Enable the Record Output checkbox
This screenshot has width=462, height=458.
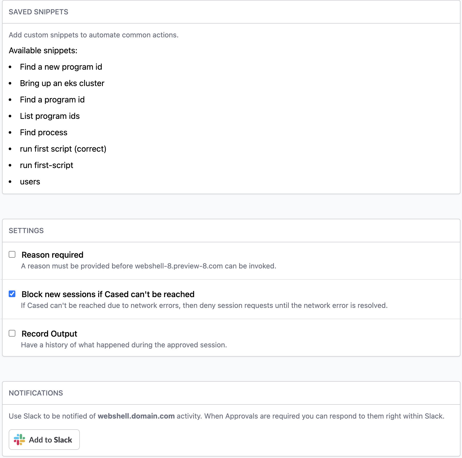pyautogui.click(x=12, y=333)
